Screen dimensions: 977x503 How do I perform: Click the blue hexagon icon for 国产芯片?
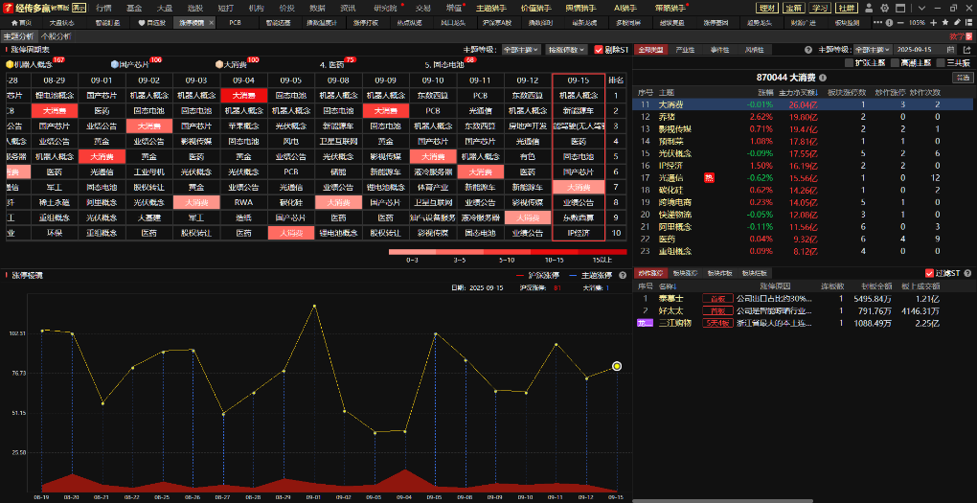pyautogui.click(x=115, y=64)
